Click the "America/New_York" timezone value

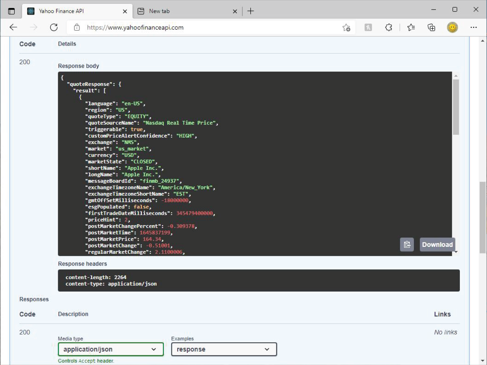[185, 187]
